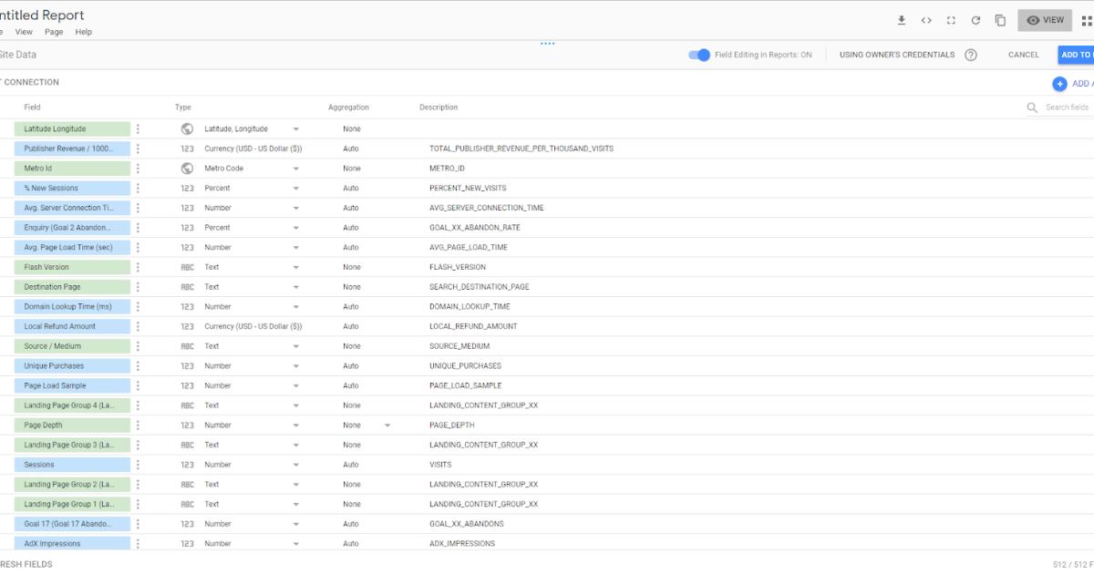Click the embed code icon
Viewport: 1094px width, 574px height.
[x=926, y=20]
